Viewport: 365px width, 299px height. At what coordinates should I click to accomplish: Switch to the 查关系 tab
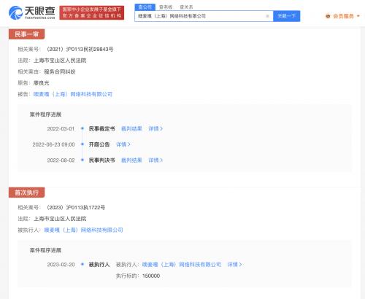186,7
